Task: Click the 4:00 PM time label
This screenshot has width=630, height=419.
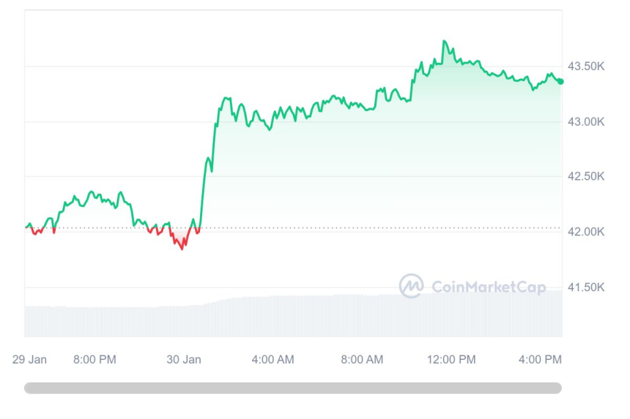Action: tap(541, 359)
